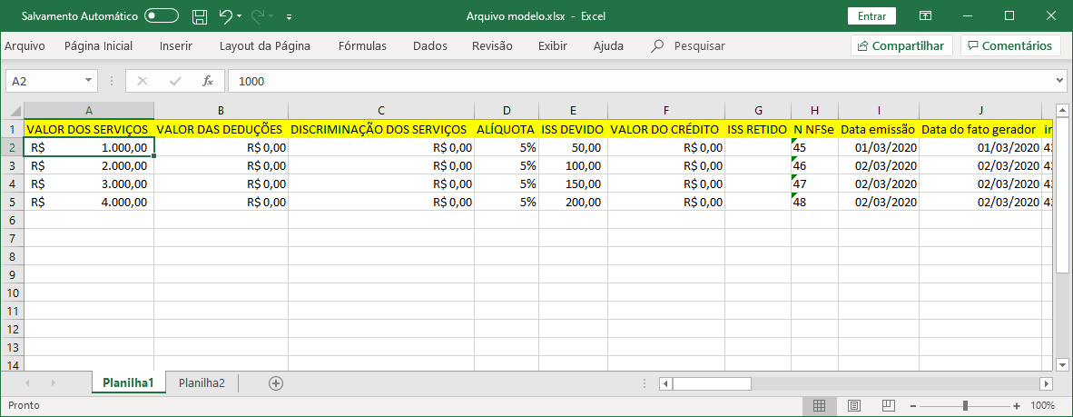The width and height of the screenshot is (1073, 417).
Task: Expand the formula bar with its chevron
Action: click(1059, 81)
